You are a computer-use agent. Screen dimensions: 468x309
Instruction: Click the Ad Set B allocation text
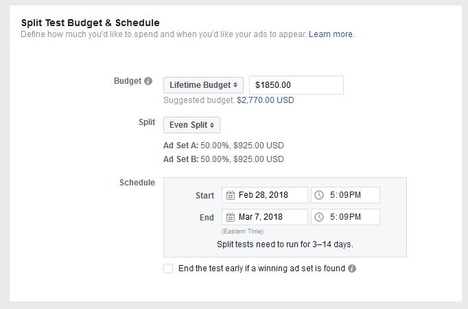pyautogui.click(x=224, y=159)
